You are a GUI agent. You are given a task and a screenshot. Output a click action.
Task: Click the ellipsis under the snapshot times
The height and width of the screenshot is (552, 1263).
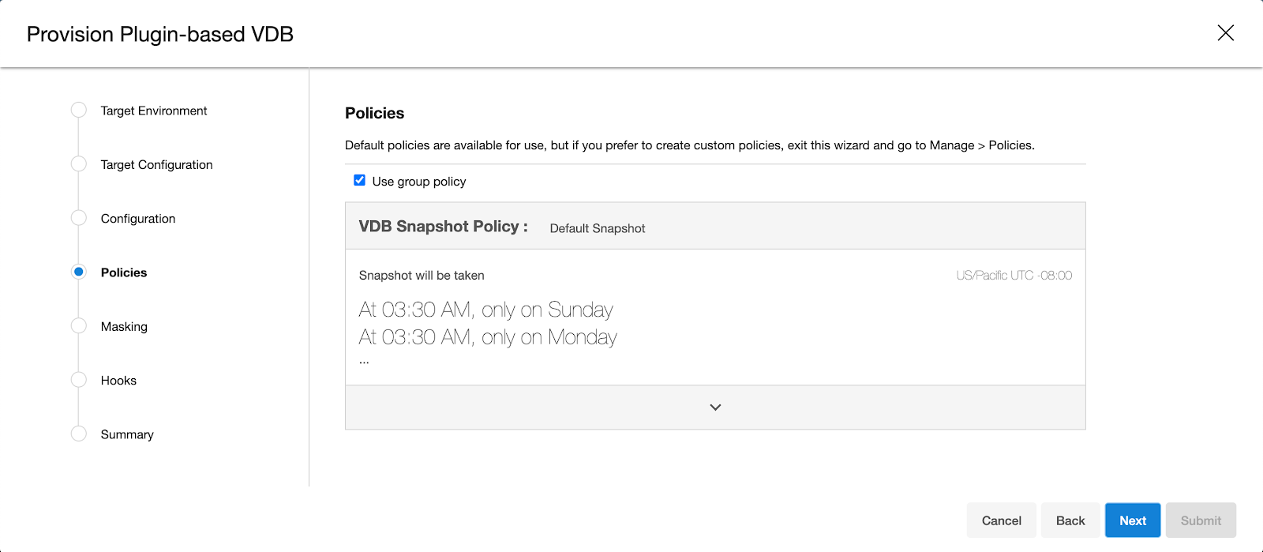click(x=364, y=362)
